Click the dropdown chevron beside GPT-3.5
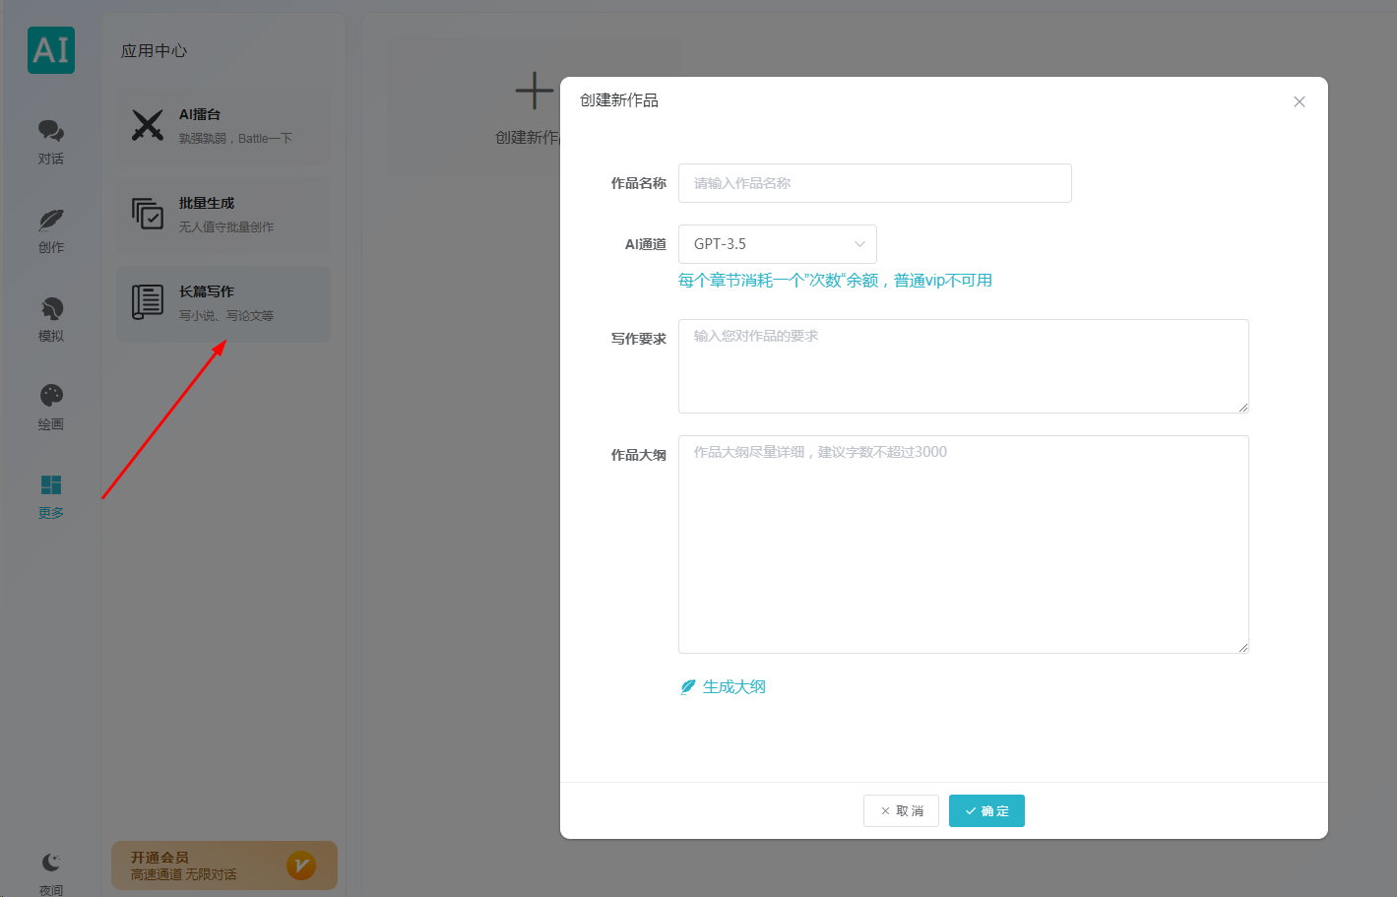Image resolution: width=1397 pixels, height=897 pixels. coord(859,244)
